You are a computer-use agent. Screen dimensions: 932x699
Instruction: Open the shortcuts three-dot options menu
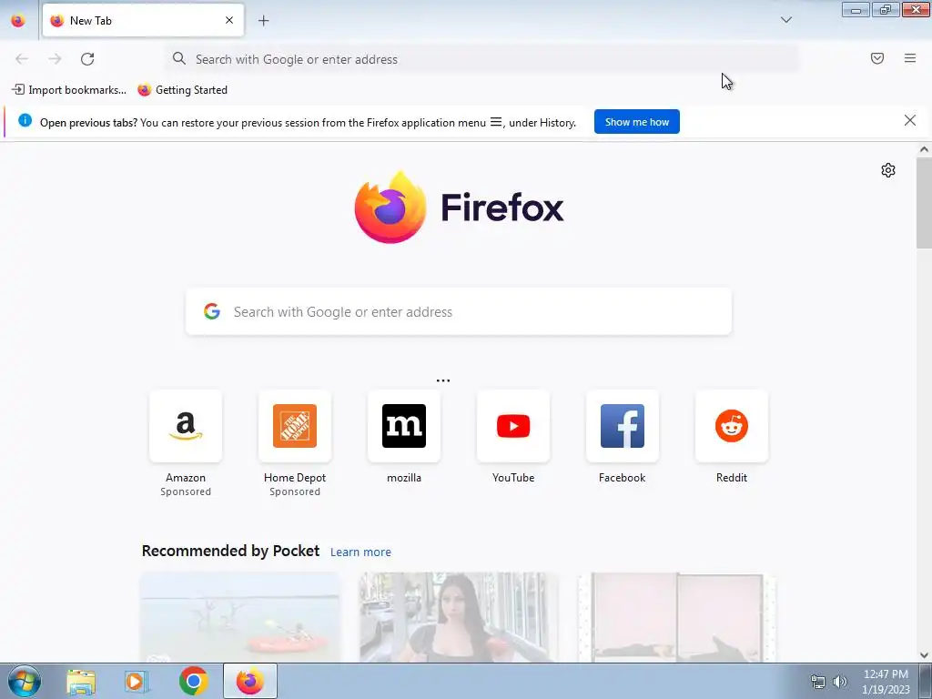point(443,380)
